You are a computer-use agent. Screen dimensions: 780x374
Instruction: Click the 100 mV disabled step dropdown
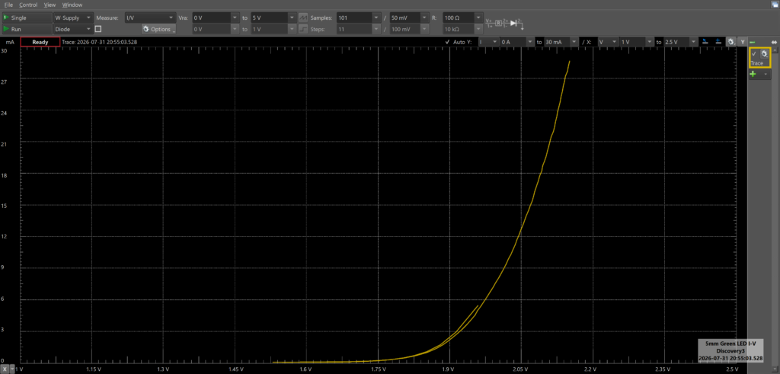click(x=409, y=30)
